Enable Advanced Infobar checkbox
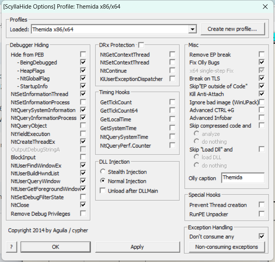Screen dimensions: 275x262 [x=262, y=118]
